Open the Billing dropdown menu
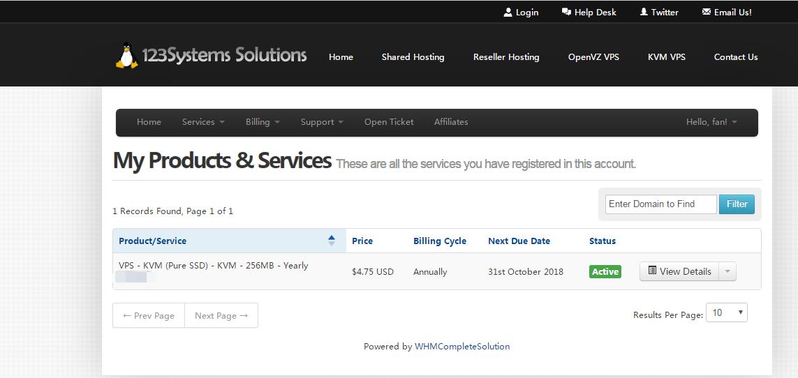This screenshot has width=798, height=378. click(263, 122)
